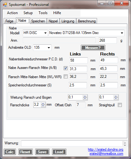This screenshot has height=159, width=131.
Task: Open the Setup menu
Action: [28, 13]
